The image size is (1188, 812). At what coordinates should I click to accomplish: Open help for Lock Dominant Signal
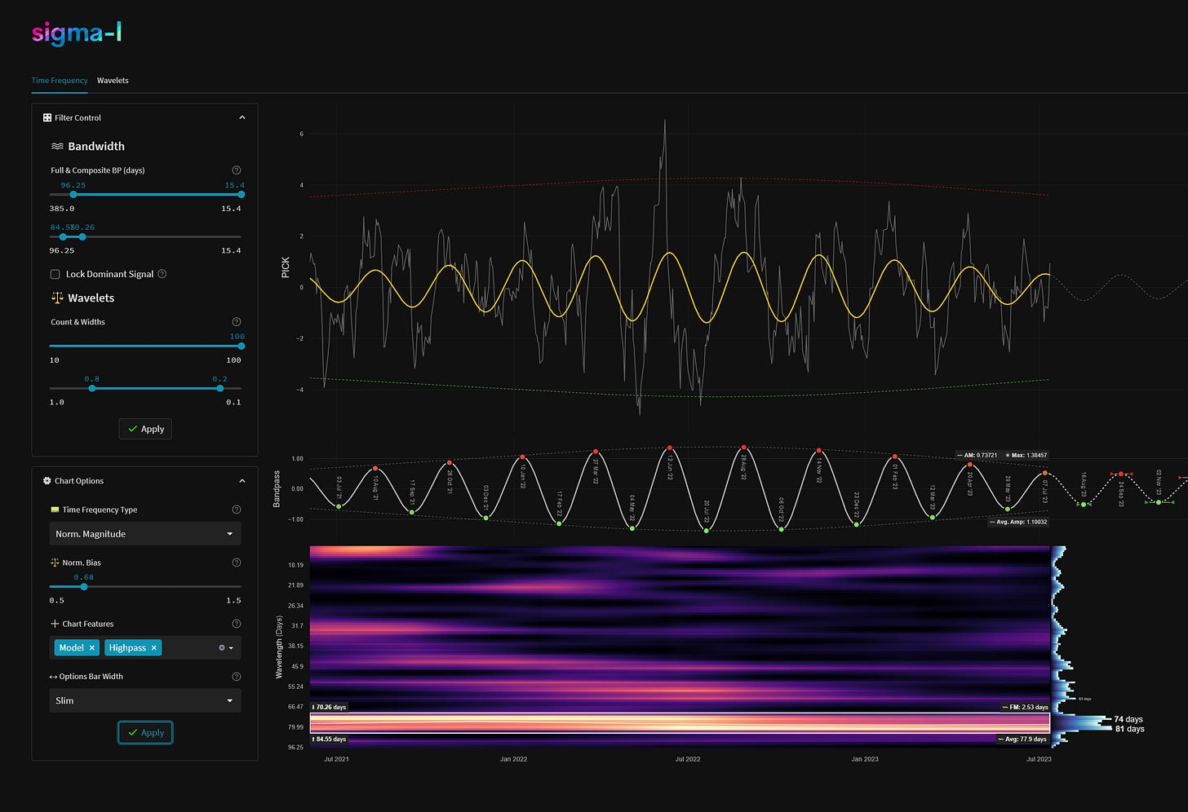[x=162, y=274]
